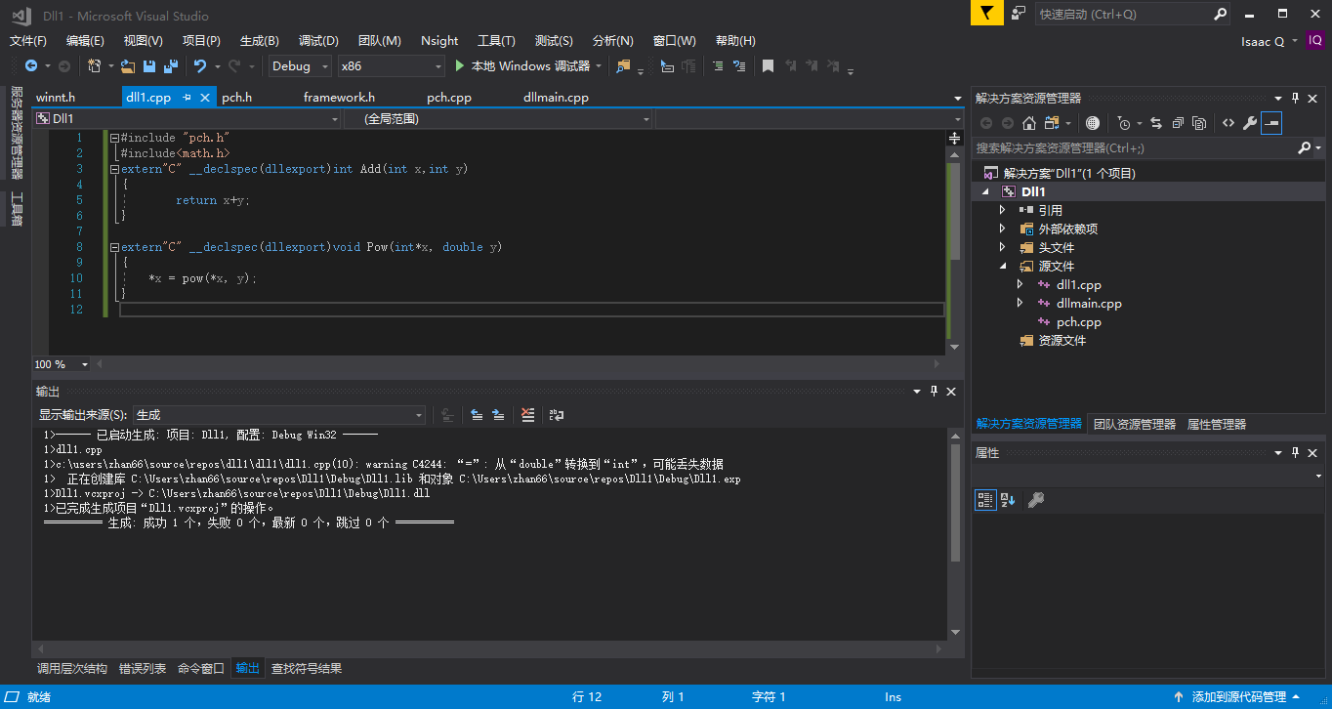Click the Save All toolbar icon
The height and width of the screenshot is (709, 1332).
(x=170, y=66)
